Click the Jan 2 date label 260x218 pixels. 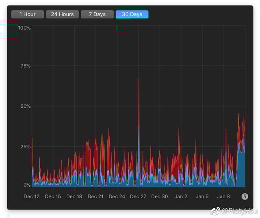point(181,197)
